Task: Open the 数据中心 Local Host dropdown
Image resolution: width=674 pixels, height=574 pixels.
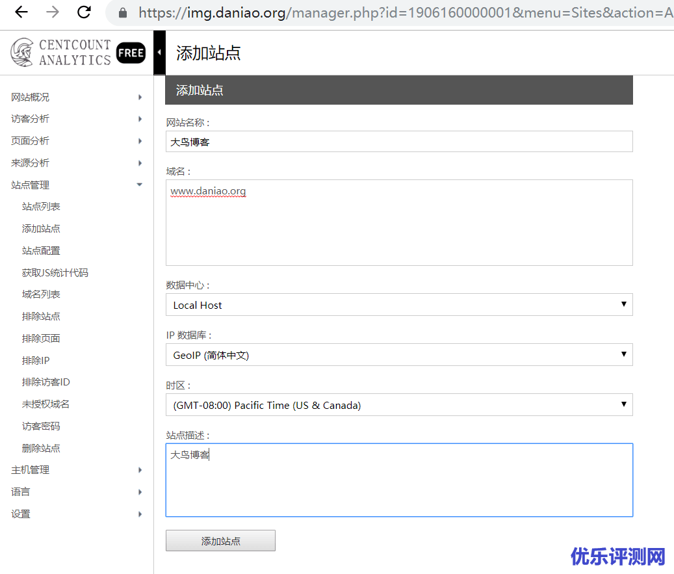Action: coord(399,305)
